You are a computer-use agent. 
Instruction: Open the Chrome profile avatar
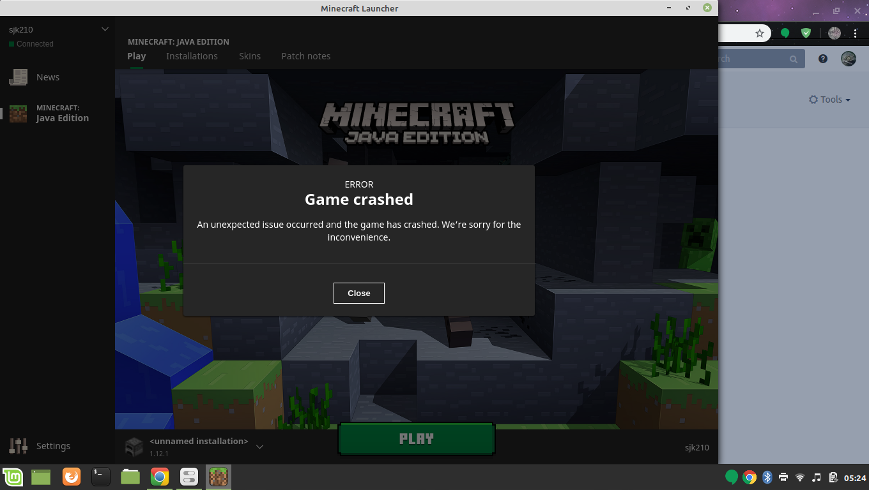click(834, 33)
